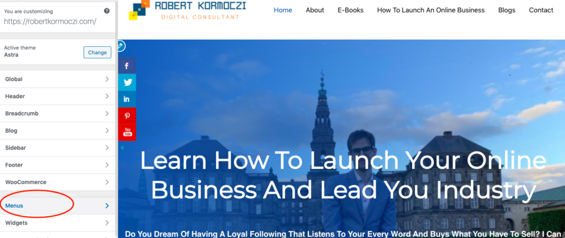This screenshot has height=238, width=565.
Task: Open the E-Books navigation item
Action: click(350, 10)
